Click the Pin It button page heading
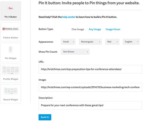The height and width of the screenshot is (121, 143). click(89, 3)
